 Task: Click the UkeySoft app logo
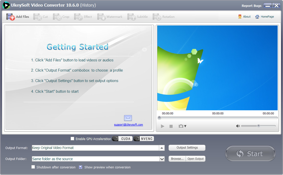click(6, 5)
